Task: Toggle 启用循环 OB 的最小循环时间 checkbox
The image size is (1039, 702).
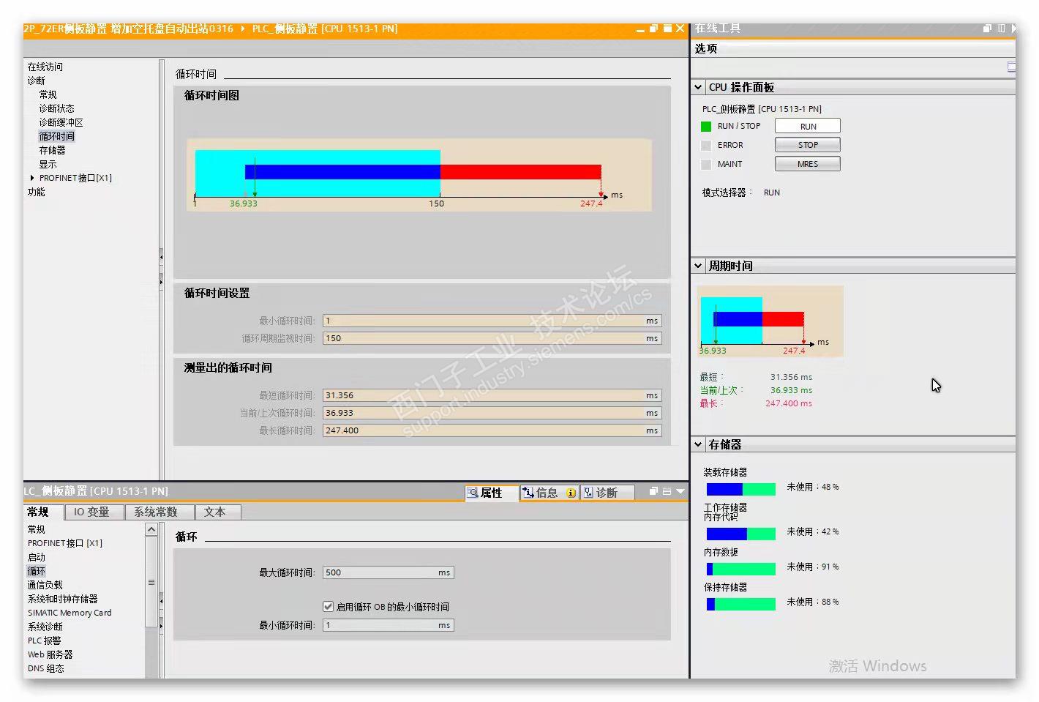Action: point(328,606)
